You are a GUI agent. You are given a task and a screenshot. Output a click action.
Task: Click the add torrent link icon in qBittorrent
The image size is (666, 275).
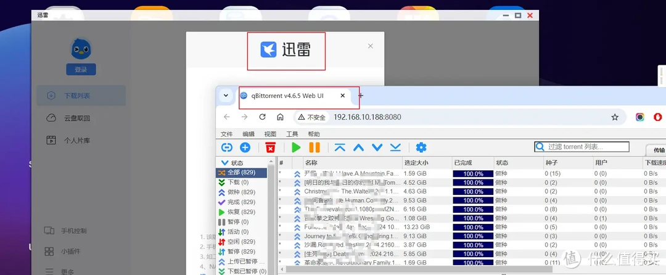tap(227, 147)
